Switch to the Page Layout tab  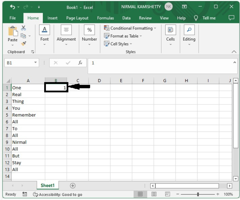[77, 18]
